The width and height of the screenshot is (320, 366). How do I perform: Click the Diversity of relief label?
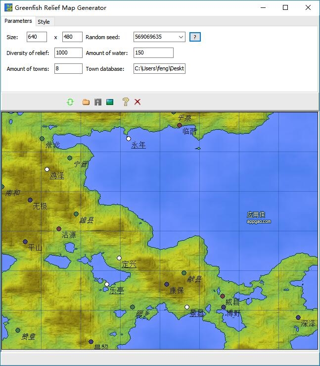click(28, 53)
